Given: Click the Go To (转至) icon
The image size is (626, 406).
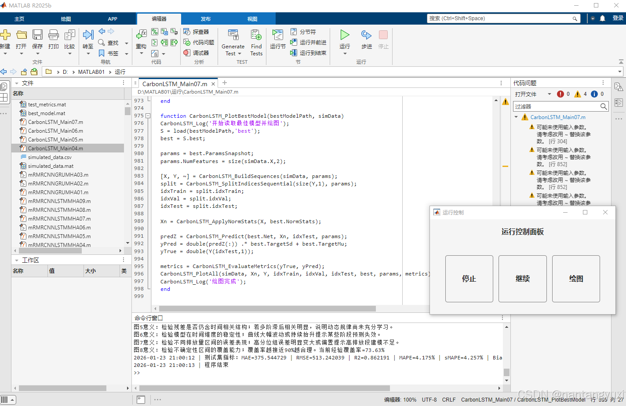Looking at the screenshot, I should point(88,35).
